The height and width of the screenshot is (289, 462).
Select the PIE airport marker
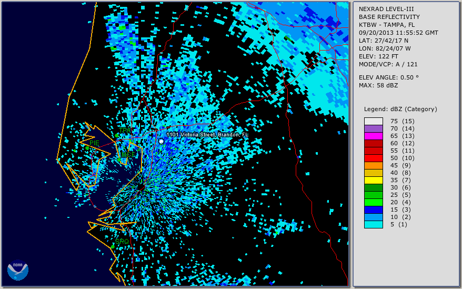click(87, 148)
